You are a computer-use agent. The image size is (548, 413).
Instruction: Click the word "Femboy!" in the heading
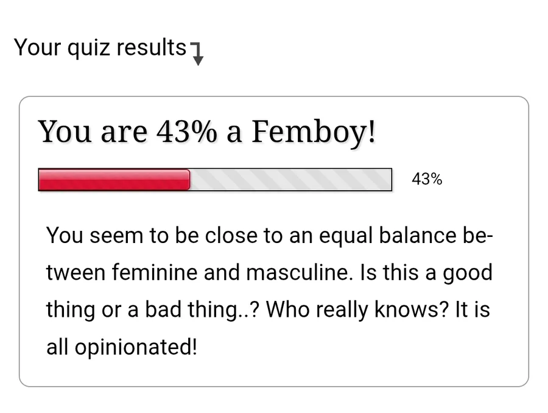click(x=313, y=131)
